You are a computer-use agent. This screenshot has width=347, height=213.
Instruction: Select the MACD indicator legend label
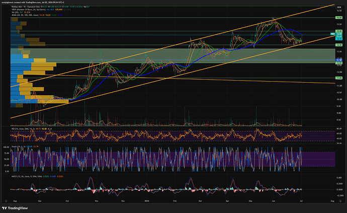click(x=27, y=176)
